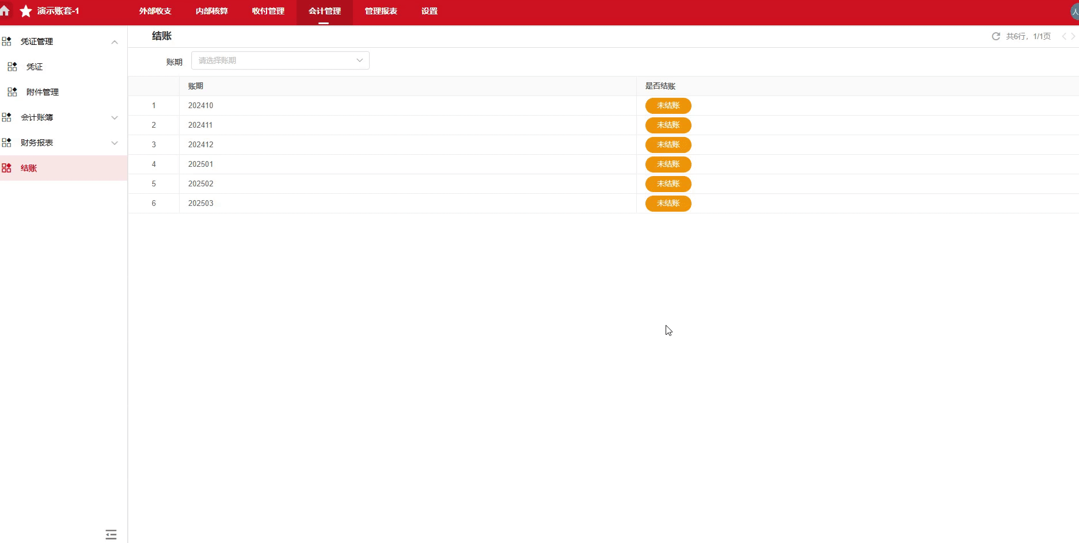Click the icon beside 附件管理
1079x543 pixels.
pyautogui.click(x=12, y=92)
